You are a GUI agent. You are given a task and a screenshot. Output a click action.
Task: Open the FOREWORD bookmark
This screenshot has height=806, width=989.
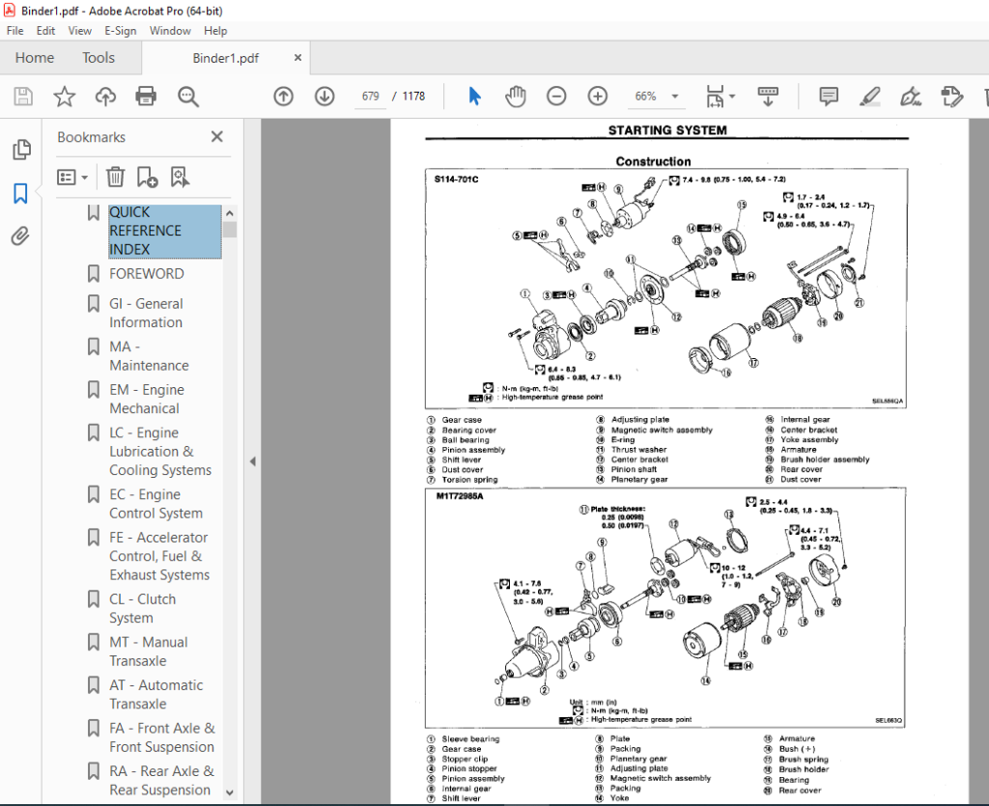point(147,273)
